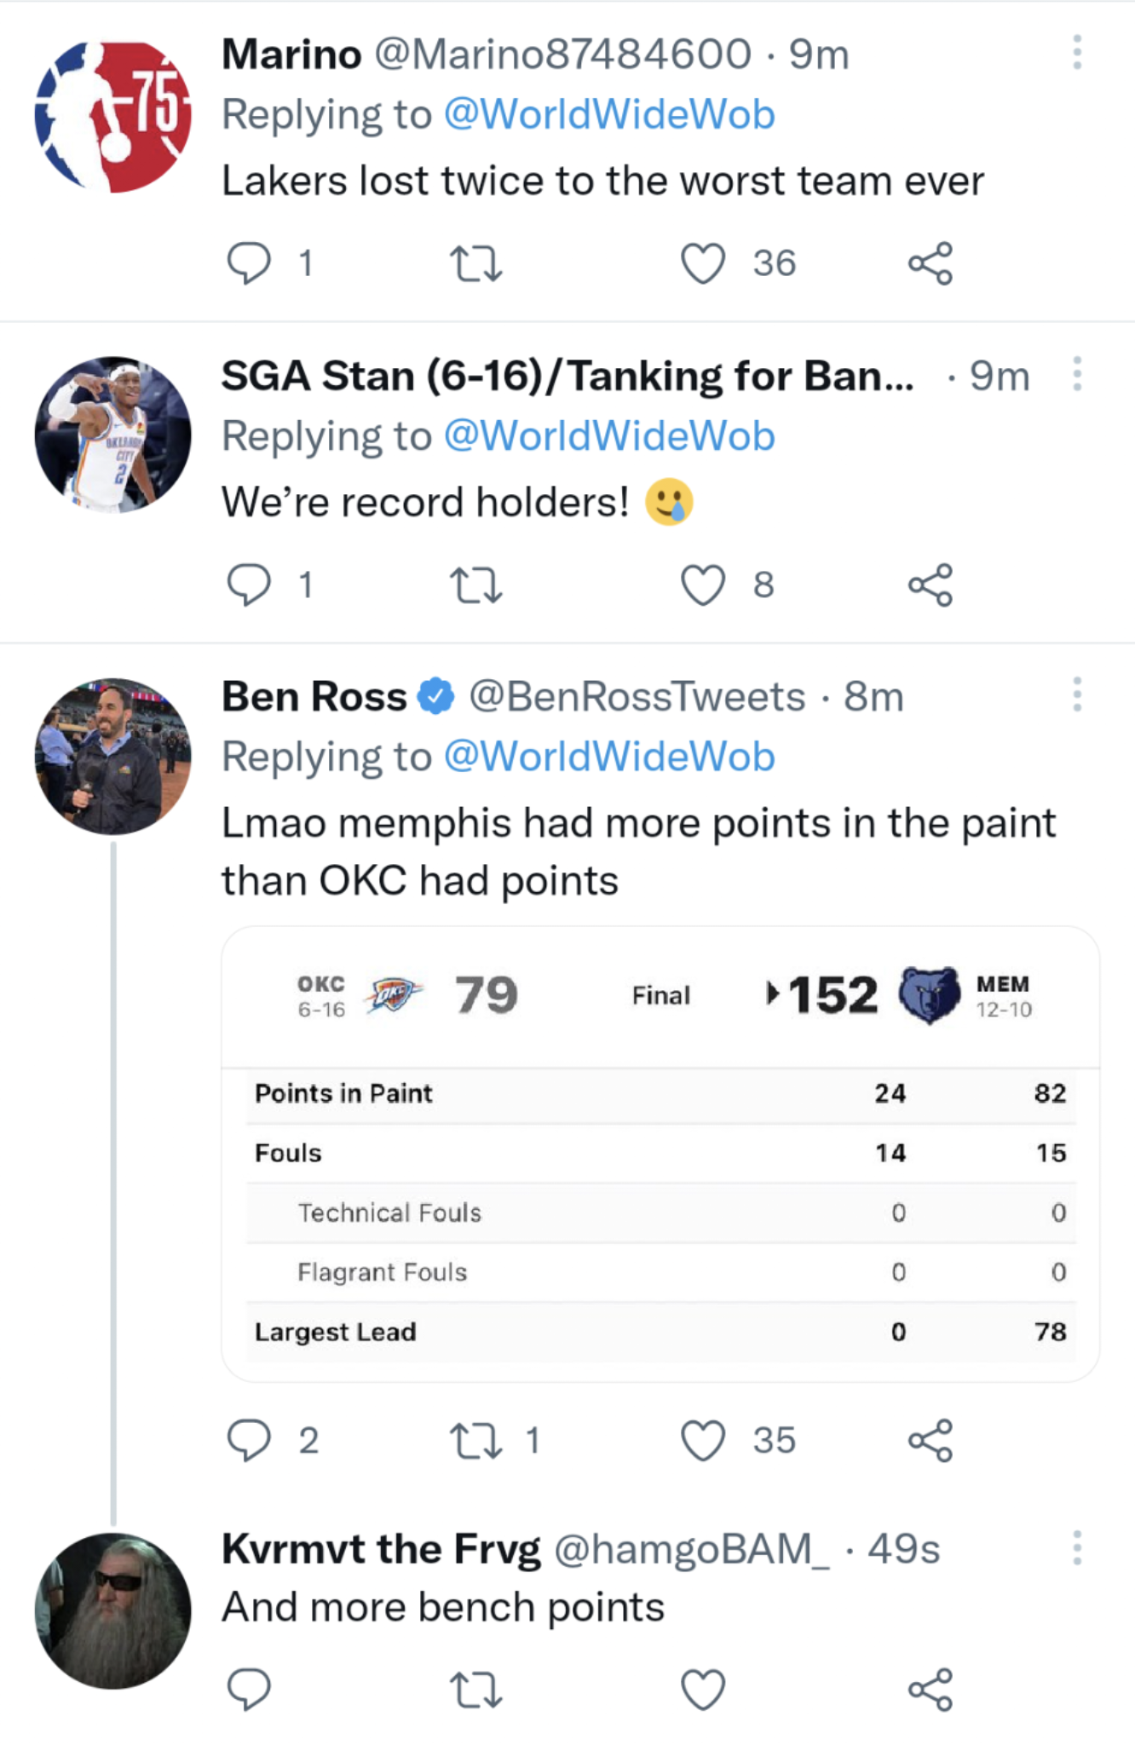Open Marino's NBA 75 avatar
The height and width of the screenshot is (1745, 1135).
(113, 115)
